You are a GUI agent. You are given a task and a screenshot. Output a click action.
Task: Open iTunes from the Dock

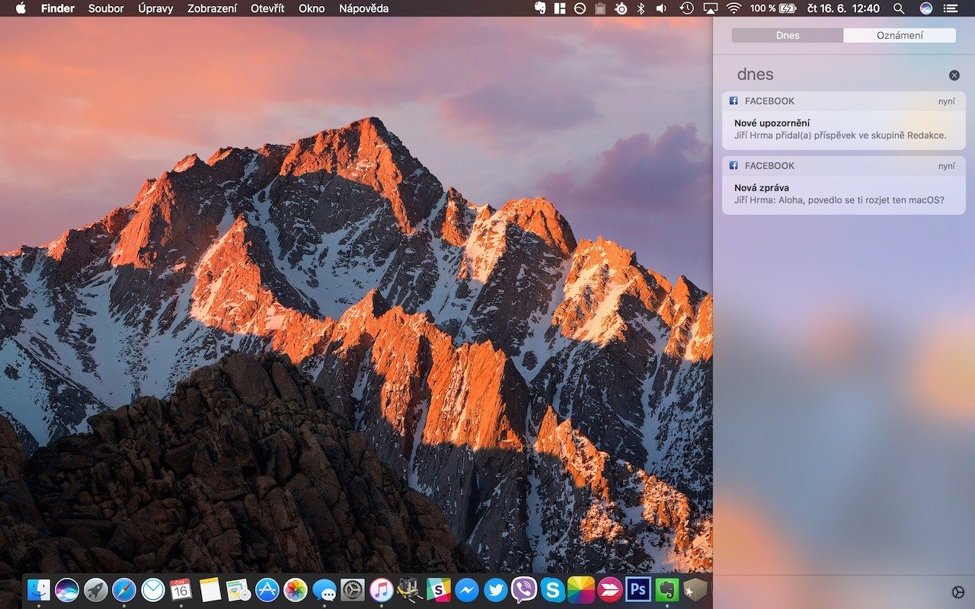pyautogui.click(x=381, y=590)
